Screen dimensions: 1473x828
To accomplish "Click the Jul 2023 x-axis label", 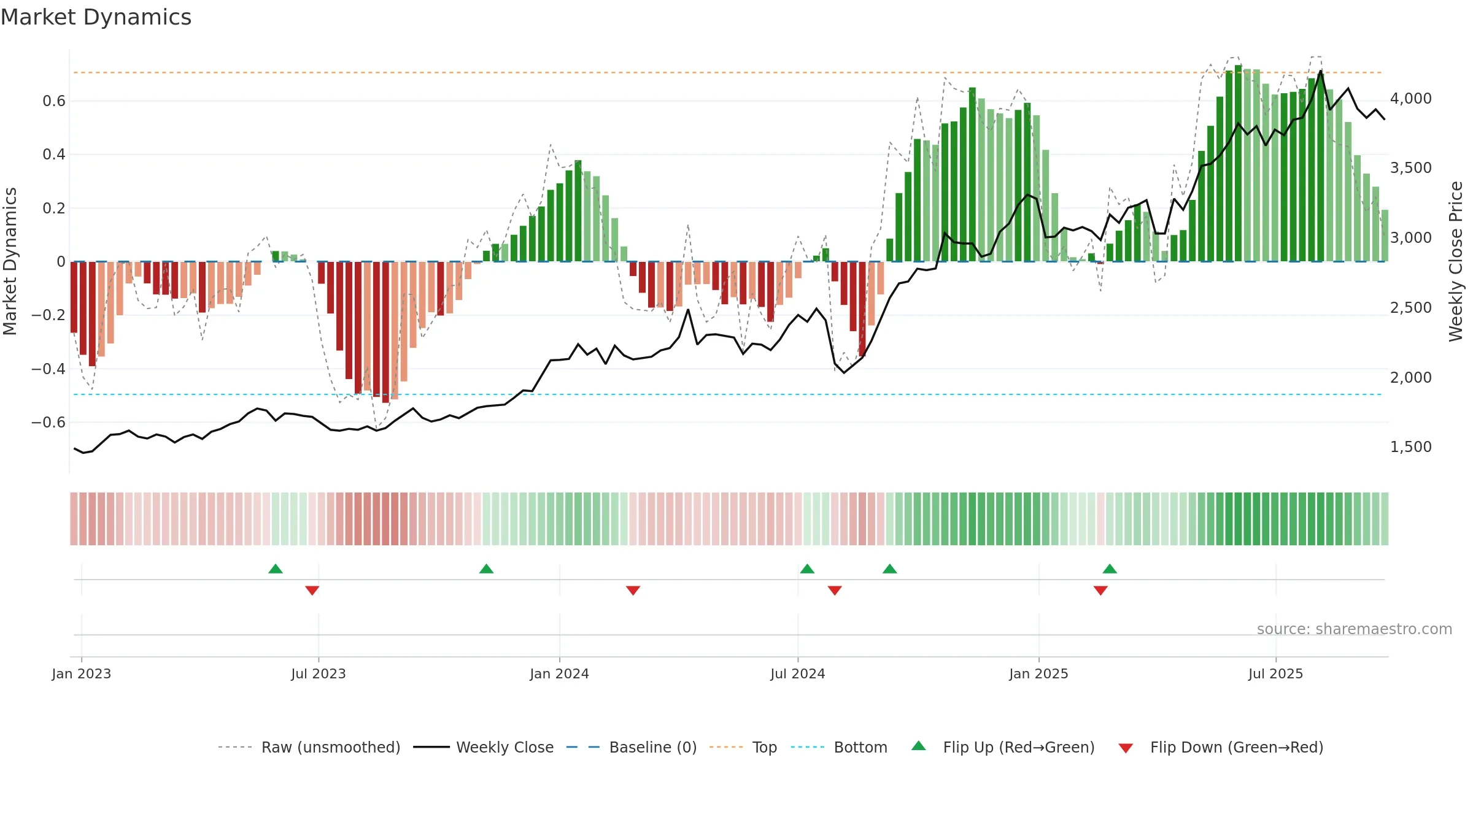I will 319,673.
